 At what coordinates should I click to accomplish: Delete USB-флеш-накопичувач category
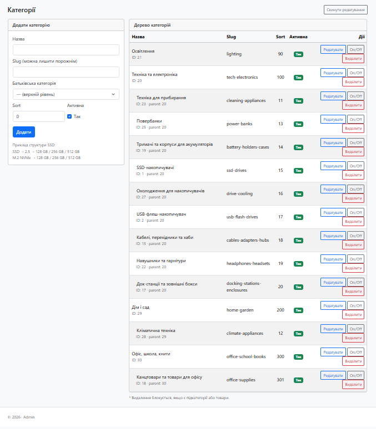click(x=353, y=221)
